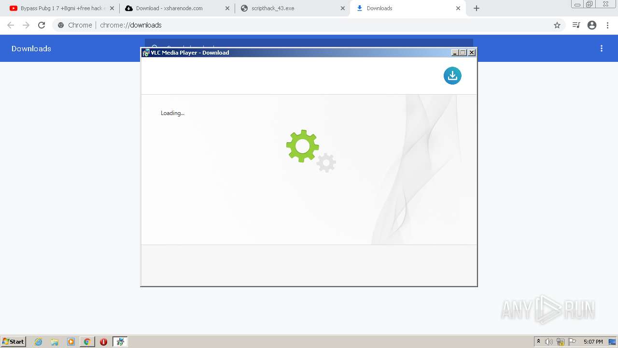Open Windows Explorer folder in taskbar
Viewport: 618px width, 348px height.
point(55,342)
